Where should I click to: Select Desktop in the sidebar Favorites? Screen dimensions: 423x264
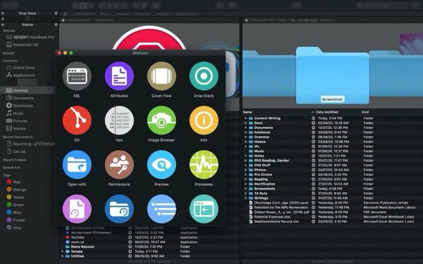21,90
